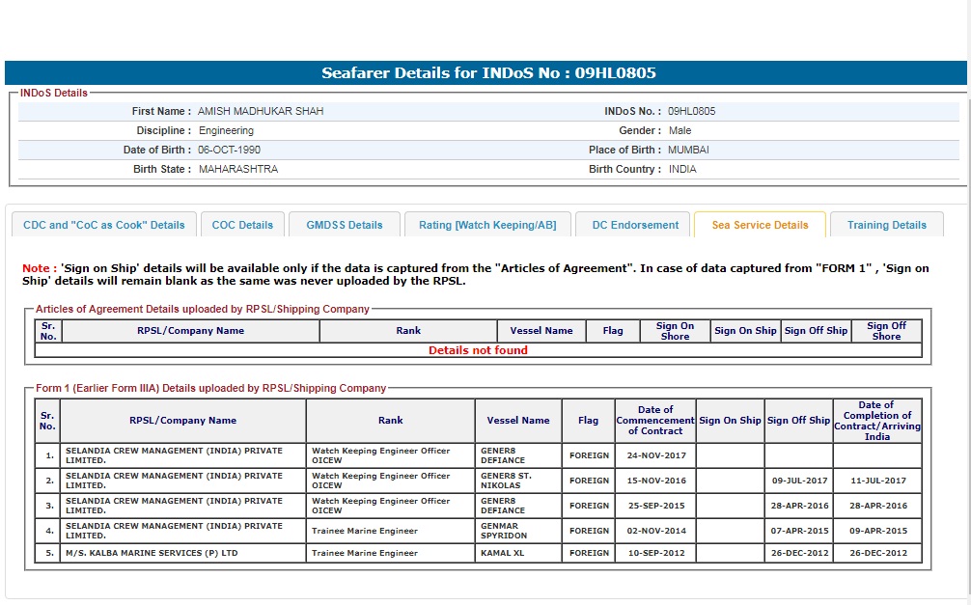Image resolution: width=971 pixels, height=605 pixels.
Task: Click the 'Details not found' message row
Action: tap(478, 350)
